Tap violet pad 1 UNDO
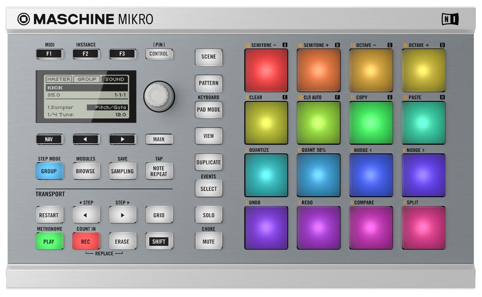 [x=266, y=228]
